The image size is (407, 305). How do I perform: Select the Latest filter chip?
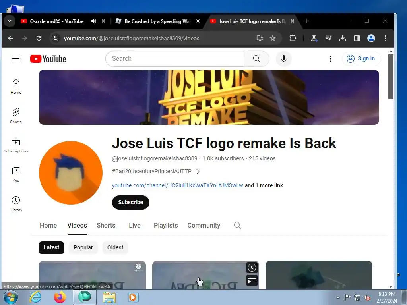(51, 247)
